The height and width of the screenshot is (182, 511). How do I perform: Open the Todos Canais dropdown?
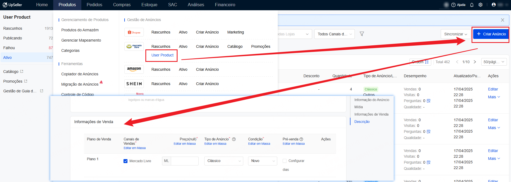pos(334,34)
